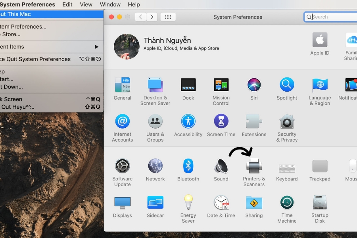The image size is (357, 238).
Task: Click the back navigation button
Action: pos(140,17)
